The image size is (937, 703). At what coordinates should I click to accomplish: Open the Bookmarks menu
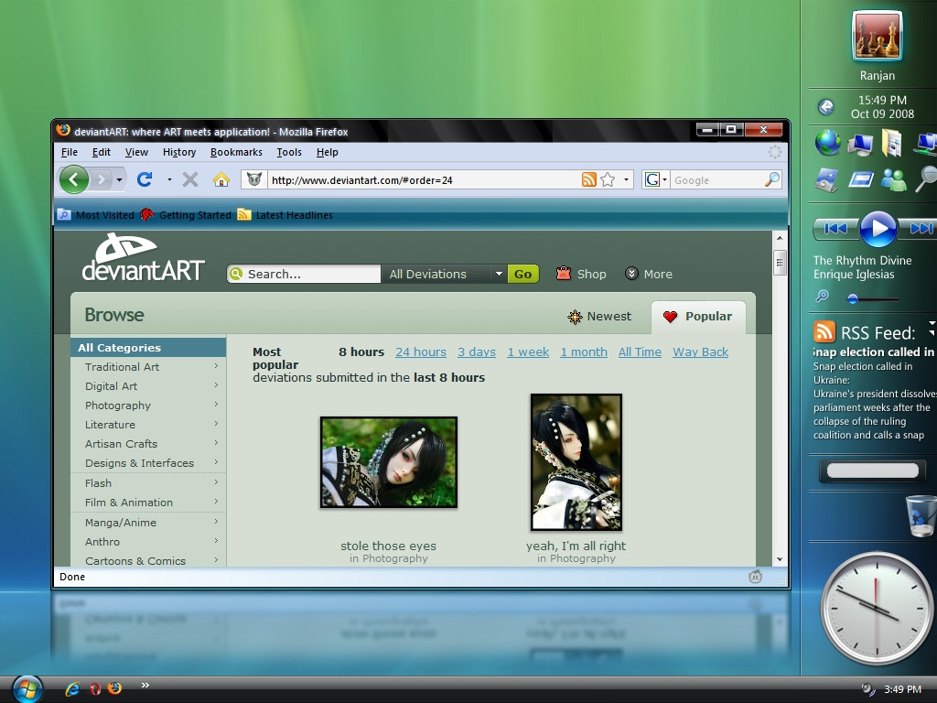(x=236, y=152)
